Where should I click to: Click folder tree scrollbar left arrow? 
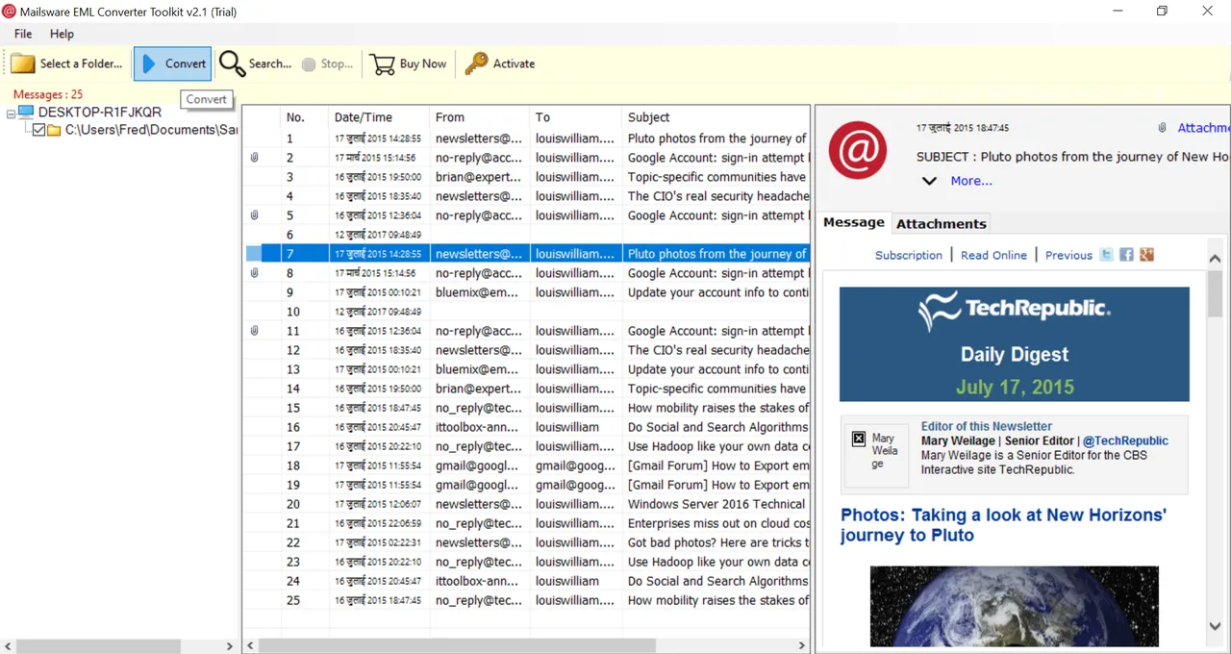[x=7, y=646]
